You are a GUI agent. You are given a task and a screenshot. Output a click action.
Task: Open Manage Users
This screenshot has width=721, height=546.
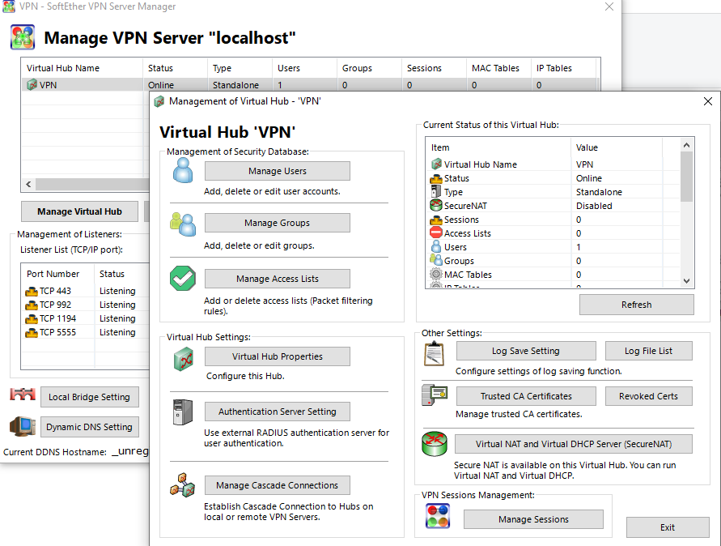[278, 171]
